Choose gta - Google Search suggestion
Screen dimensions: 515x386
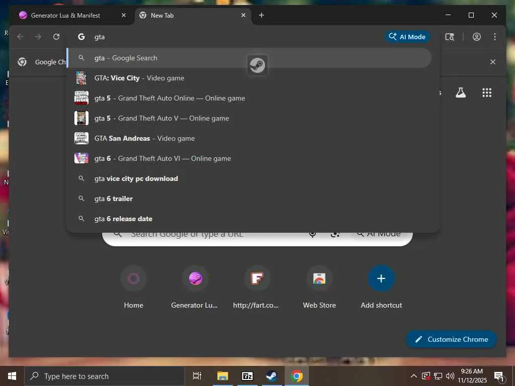pos(249,58)
